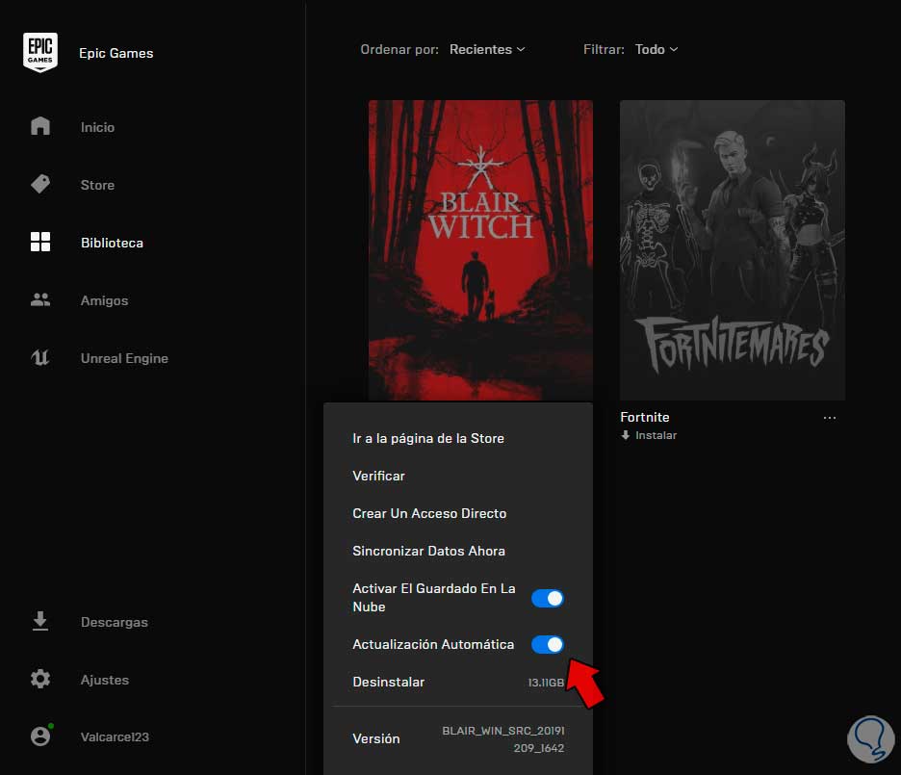Click the BLAIR_WIN_SRC version string
Image resolution: width=901 pixels, height=775 pixels.
tap(503, 739)
